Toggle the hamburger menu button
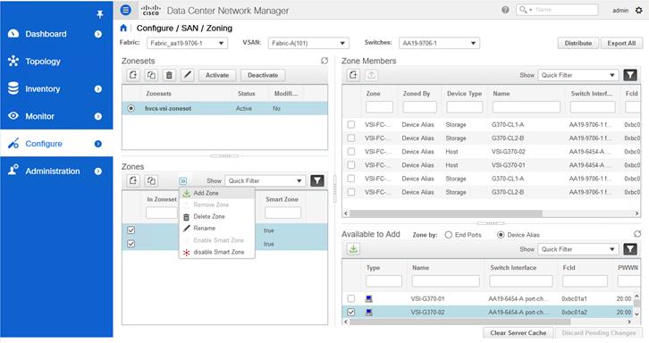The width and height of the screenshot is (649, 343). 126,10
